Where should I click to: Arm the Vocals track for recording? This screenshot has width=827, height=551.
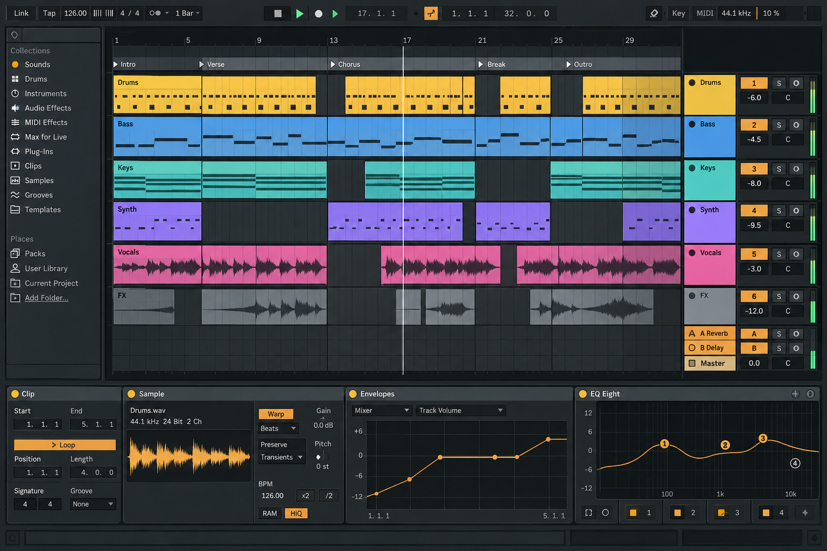(x=796, y=254)
